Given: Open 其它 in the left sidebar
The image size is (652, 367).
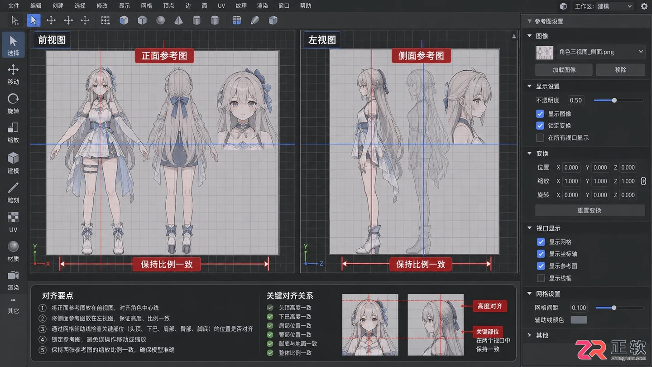Looking at the screenshot, I should pos(13,307).
